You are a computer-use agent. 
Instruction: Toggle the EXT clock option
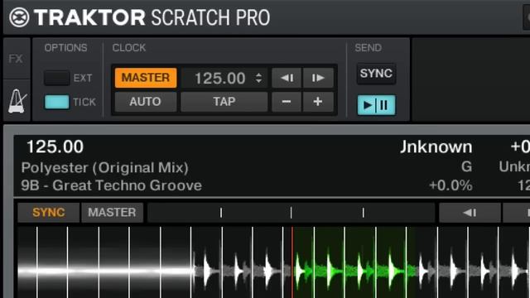pos(57,78)
